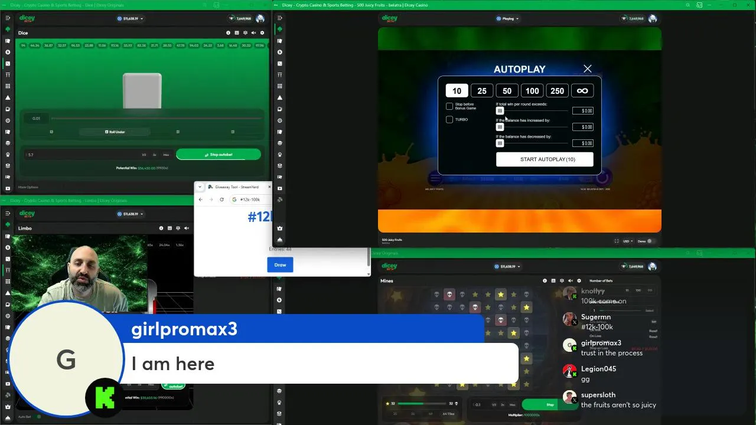Screen dimensions: 756x425
Task: Expand Giveaway Tool tab list chevron
Action: pyautogui.click(x=200, y=187)
